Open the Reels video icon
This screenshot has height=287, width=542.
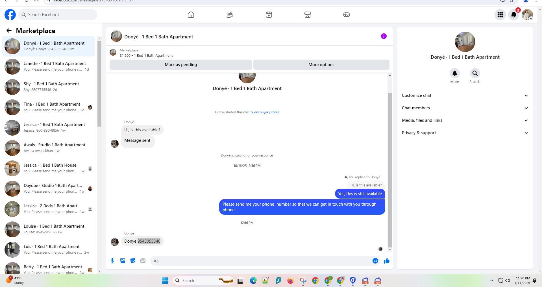(x=269, y=15)
